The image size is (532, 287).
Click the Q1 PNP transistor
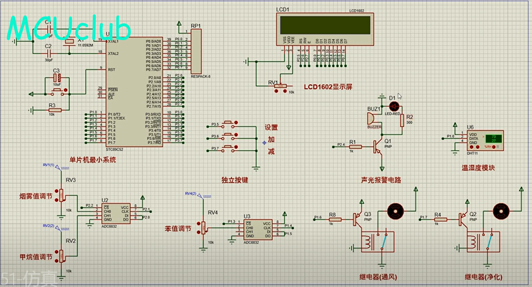point(380,147)
